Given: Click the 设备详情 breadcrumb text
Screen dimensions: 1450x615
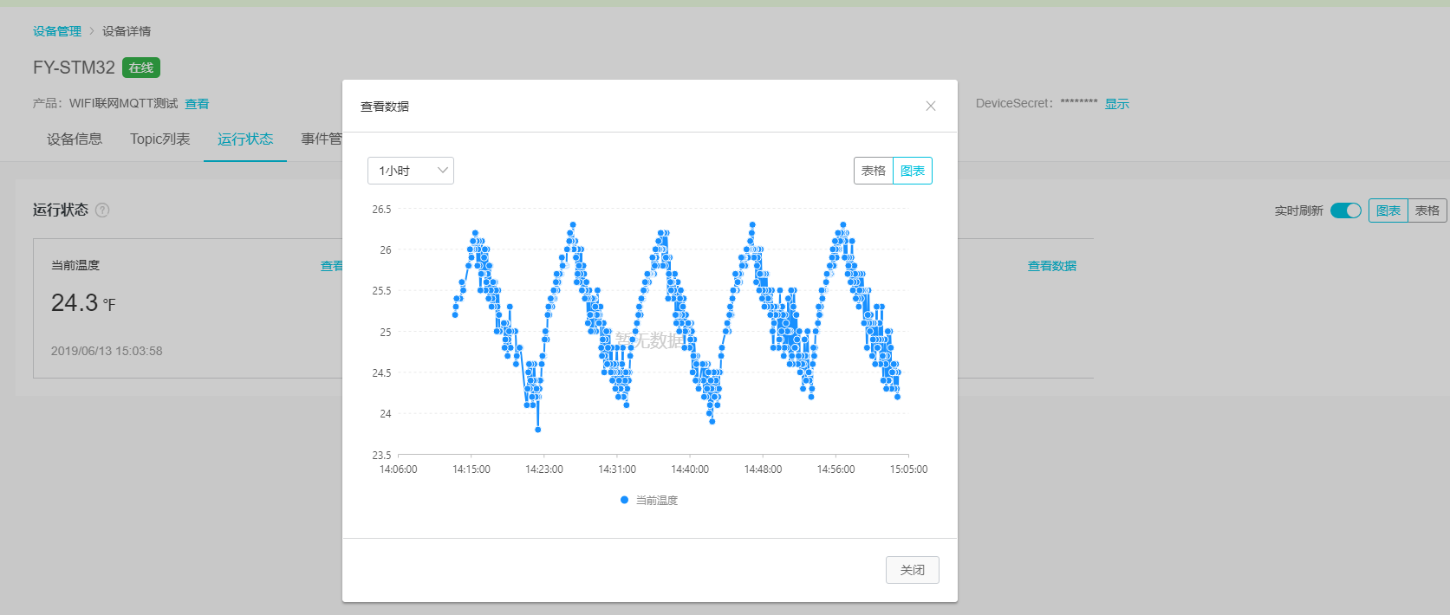Looking at the screenshot, I should (127, 31).
